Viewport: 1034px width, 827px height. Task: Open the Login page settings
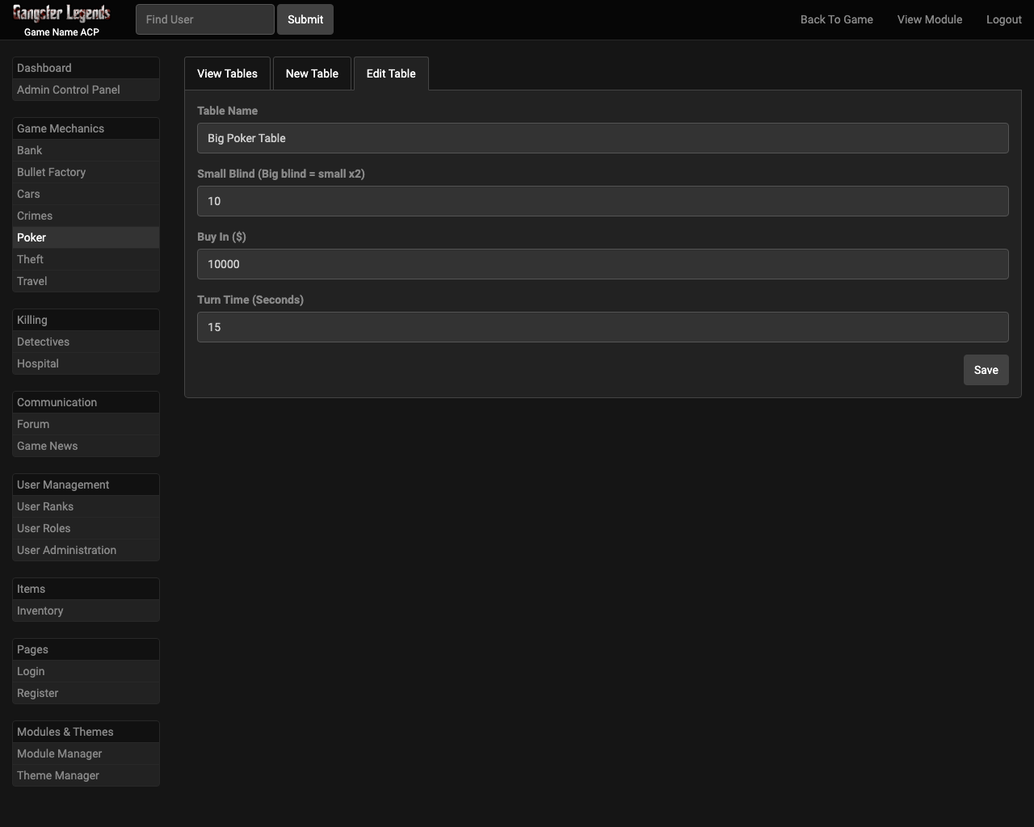click(x=86, y=671)
